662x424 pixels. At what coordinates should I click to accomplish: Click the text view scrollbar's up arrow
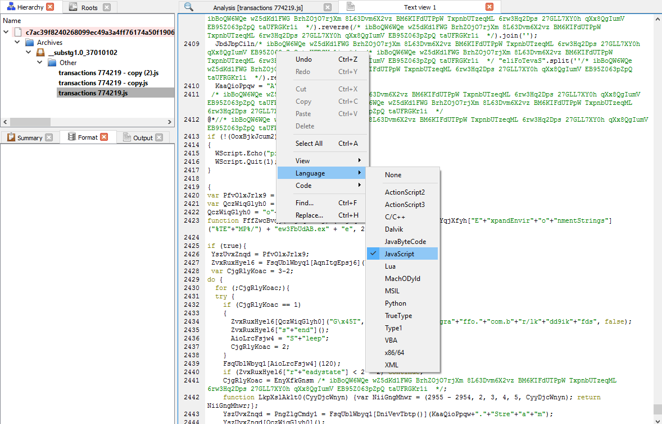658,19
